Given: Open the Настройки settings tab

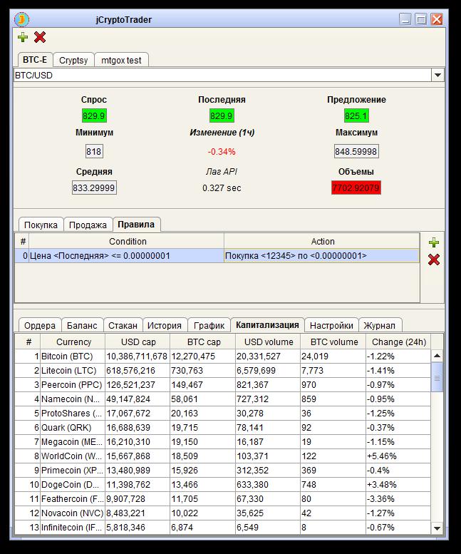Looking at the screenshot, I should point(331,325).
